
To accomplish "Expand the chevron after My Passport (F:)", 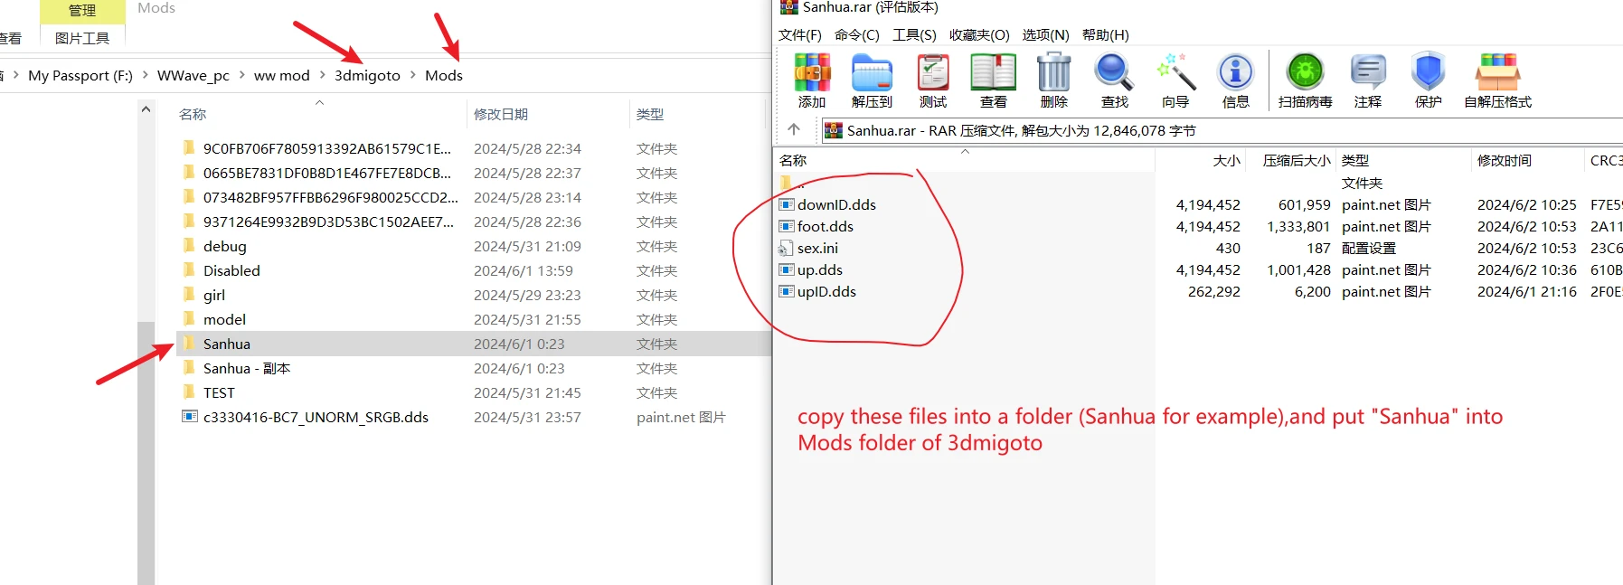I will [x=146, y=75].
